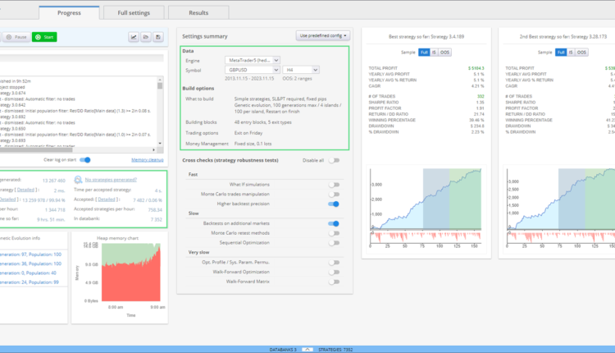Click the arrow icon in the bottom status bar

point(308,348)
